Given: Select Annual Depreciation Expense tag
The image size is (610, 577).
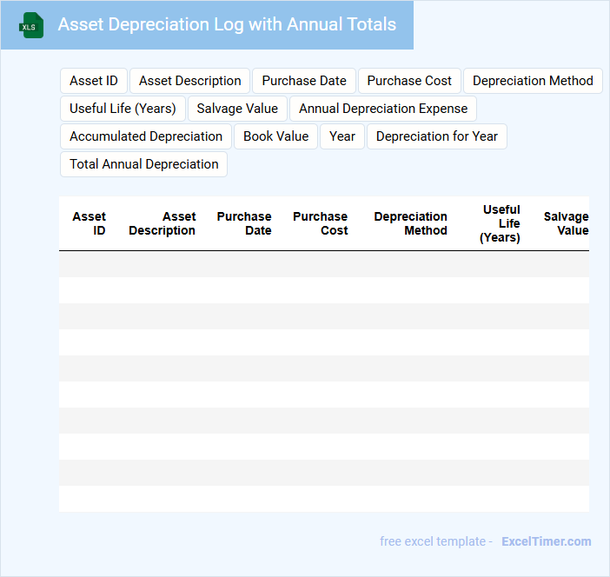Looking at the screenshot, I should point(383,109).
